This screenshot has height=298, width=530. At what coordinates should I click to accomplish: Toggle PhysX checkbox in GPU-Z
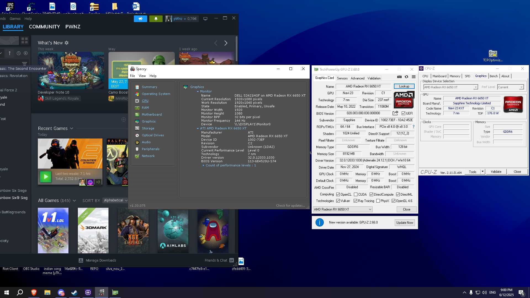tap(378, 201)
